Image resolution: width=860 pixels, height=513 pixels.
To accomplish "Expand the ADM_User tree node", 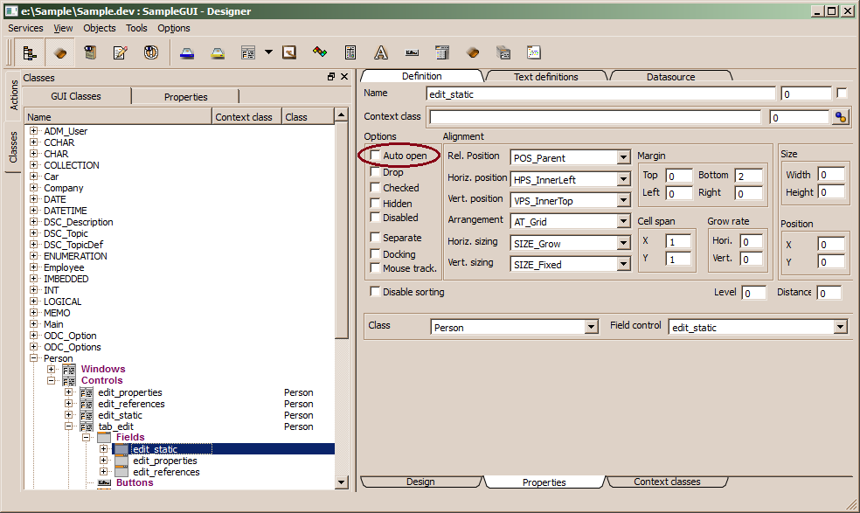I will [34, 131].
